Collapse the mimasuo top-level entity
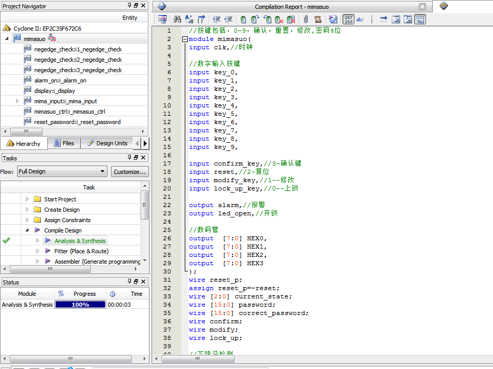This screenshot has width=493, height=369. click(x=7, y=38)
